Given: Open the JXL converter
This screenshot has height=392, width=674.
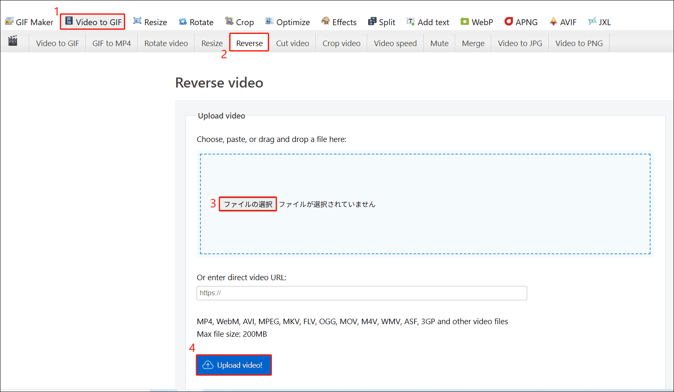Looking at the screenshot, I should coord(599,22).
